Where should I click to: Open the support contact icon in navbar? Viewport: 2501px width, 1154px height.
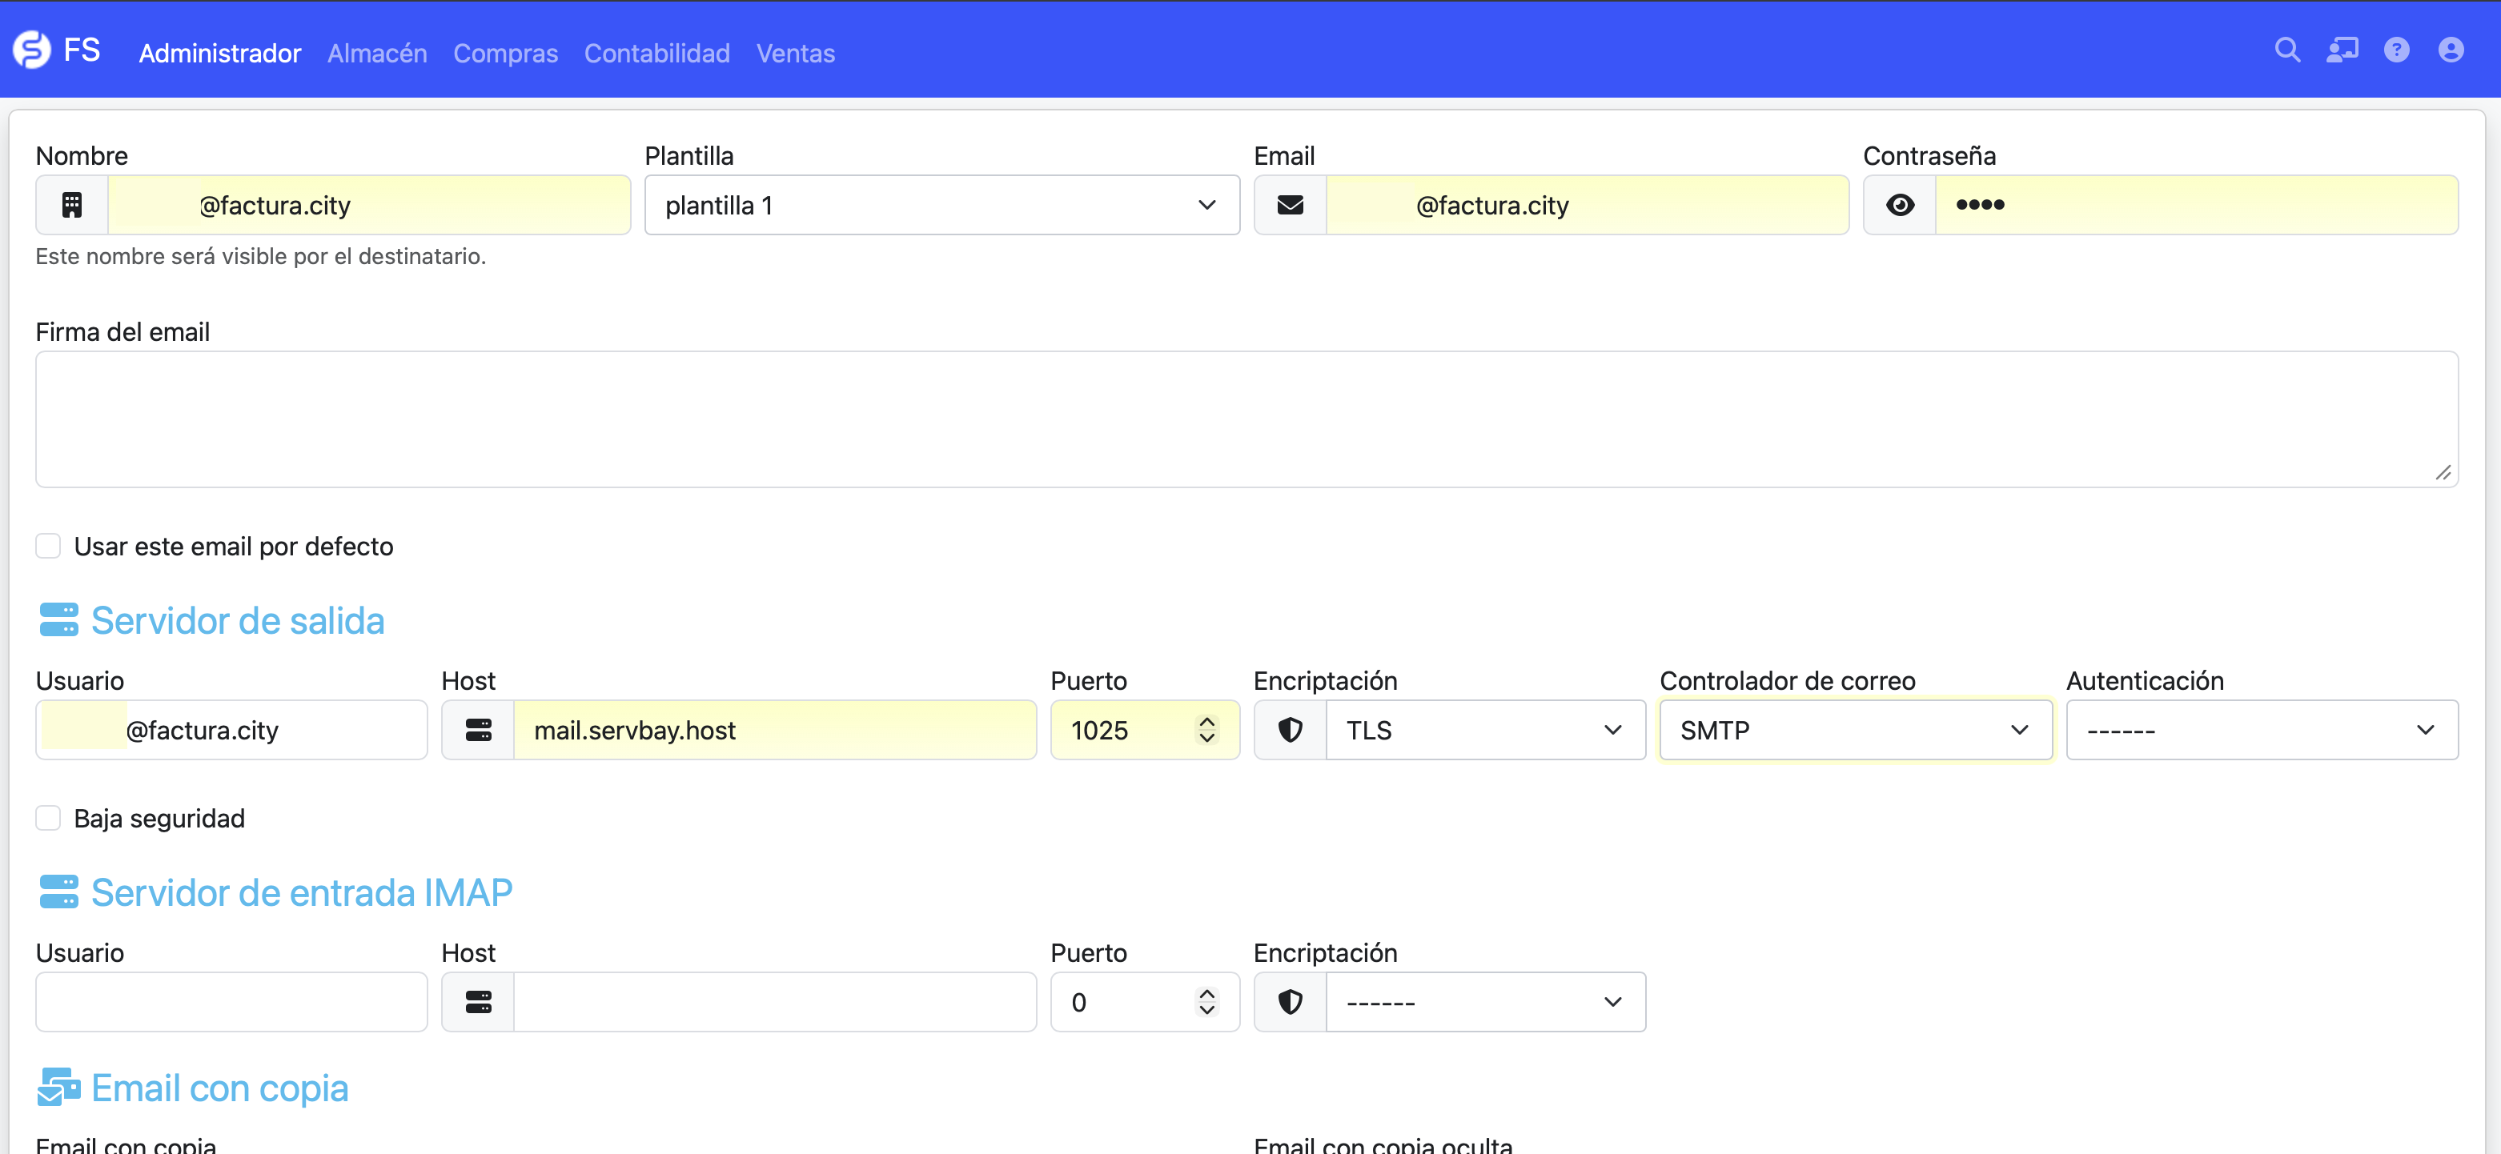(x=2342, y=50)
